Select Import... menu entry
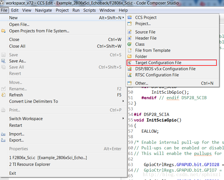The width and height of the screenshot is (224, 180). coord(63,134)
